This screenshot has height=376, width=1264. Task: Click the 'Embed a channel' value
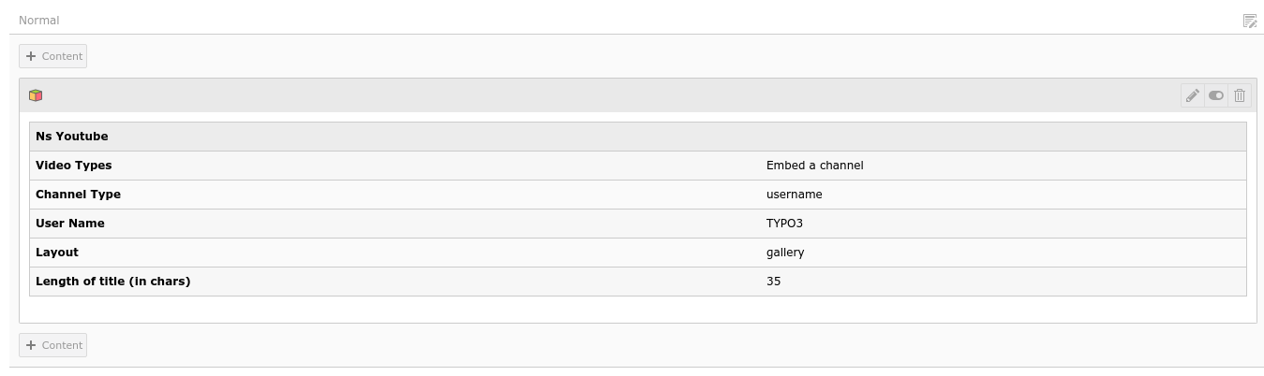[814, 166]
